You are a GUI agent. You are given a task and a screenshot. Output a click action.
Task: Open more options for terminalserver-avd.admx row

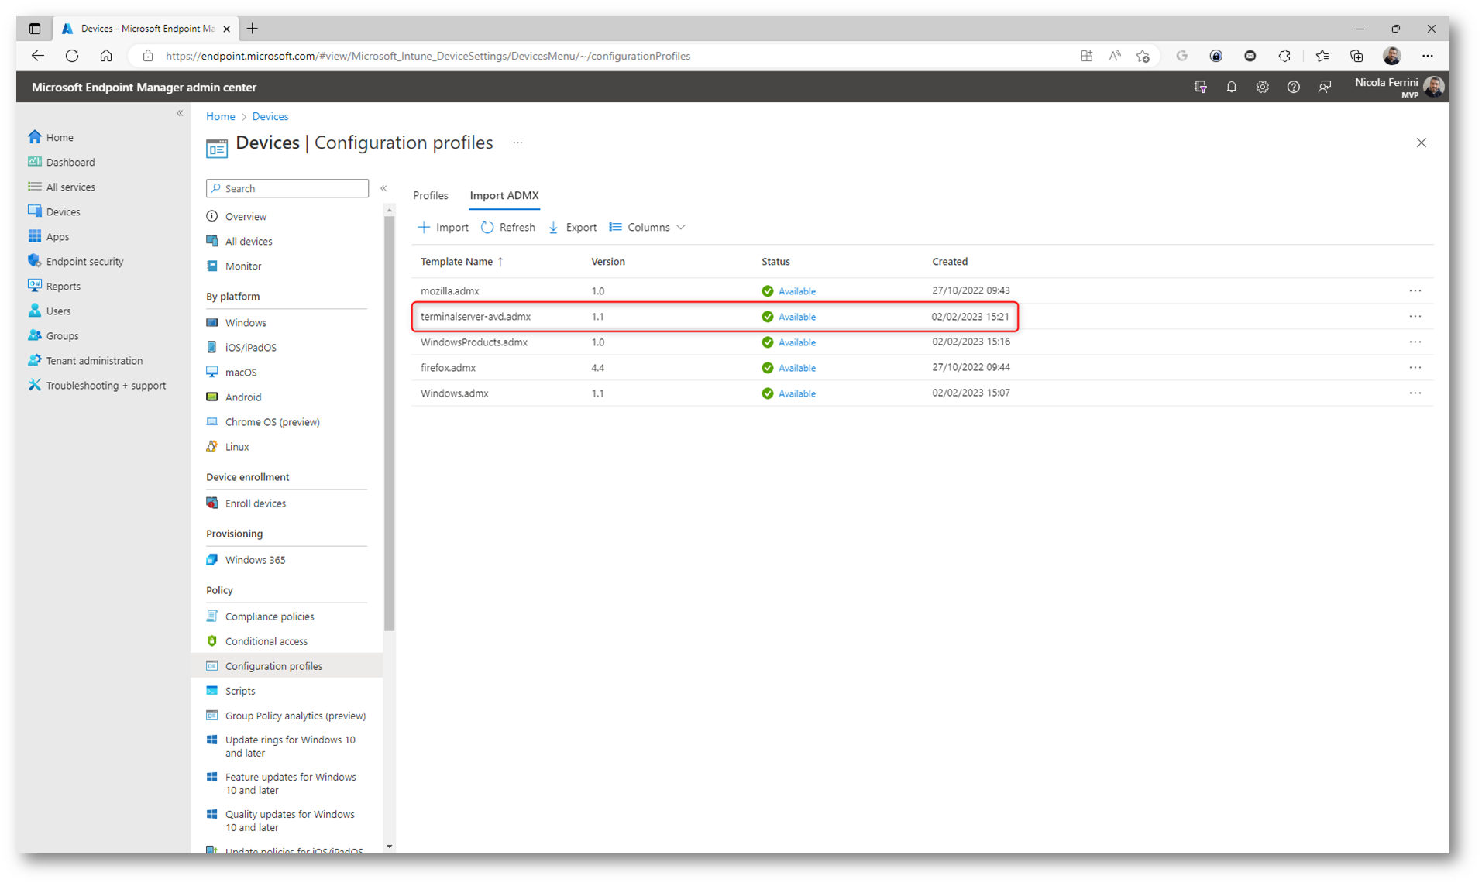(1415, 316)
